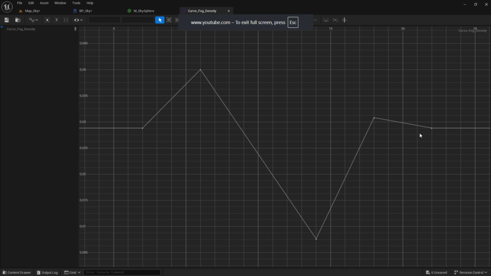Activate the blue select arrow tool

(160, 20)
